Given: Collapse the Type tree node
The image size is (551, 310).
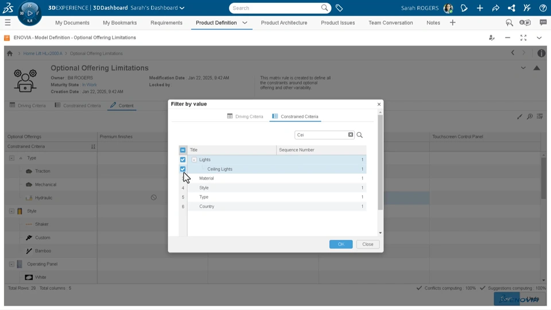Looking at the screenshot, I should coord(11,158).
